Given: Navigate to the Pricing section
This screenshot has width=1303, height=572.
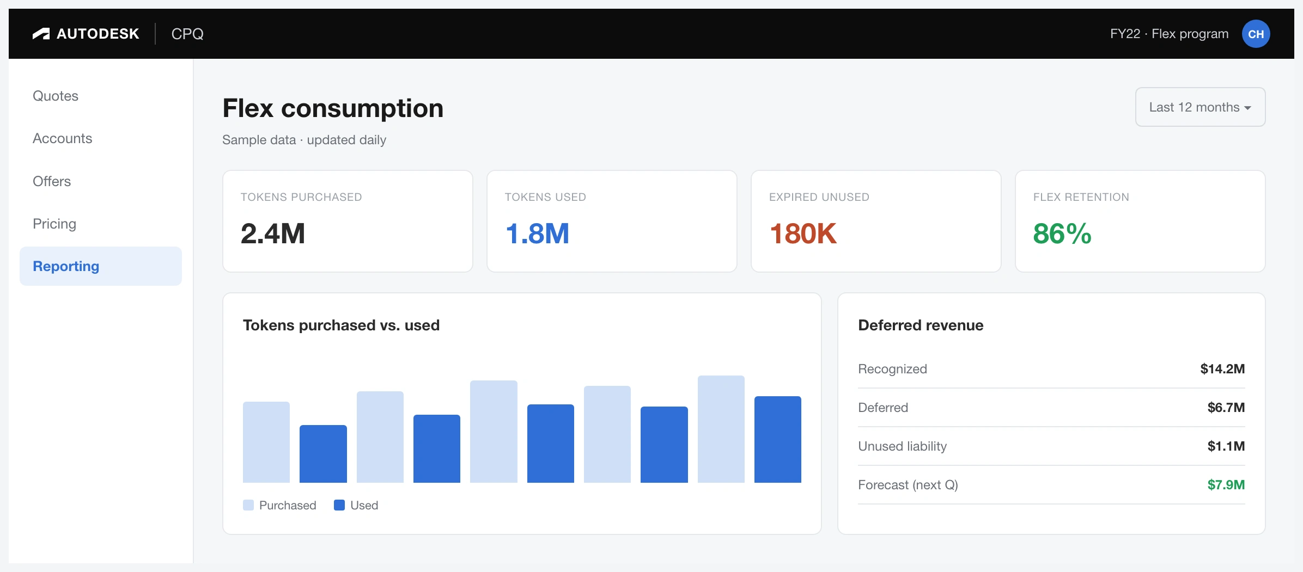Looking at the screenshot, I should point(101,224).
